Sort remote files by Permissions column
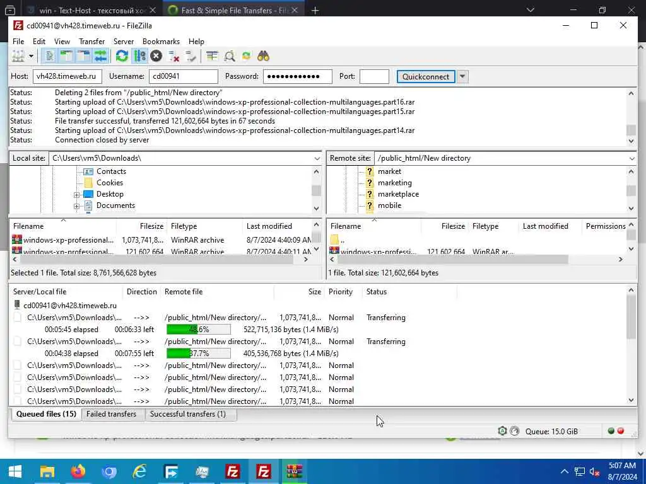 605,226
